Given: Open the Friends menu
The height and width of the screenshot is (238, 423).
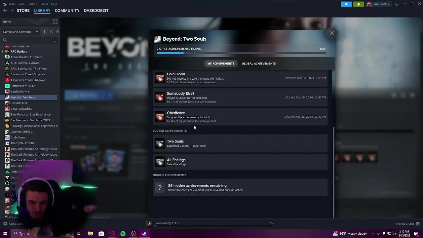Looking at the screenshot, I should (x=32, y=4).
